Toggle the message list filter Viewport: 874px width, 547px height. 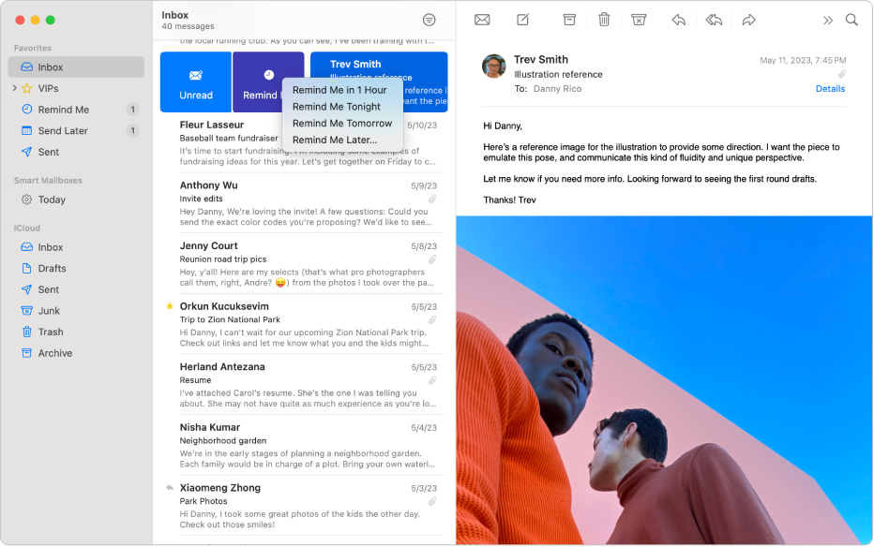[x=429, y=20]
